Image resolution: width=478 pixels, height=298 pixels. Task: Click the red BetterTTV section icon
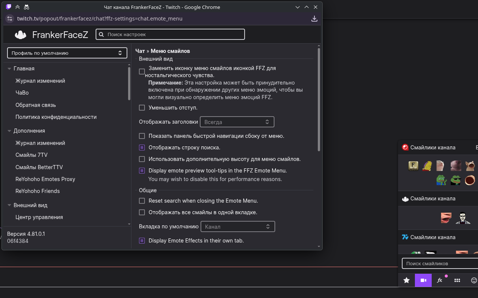[405, 147]
